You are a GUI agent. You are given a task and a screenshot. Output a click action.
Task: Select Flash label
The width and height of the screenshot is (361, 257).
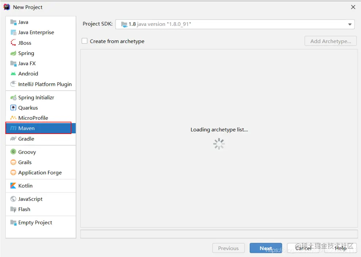pos(24,209)
